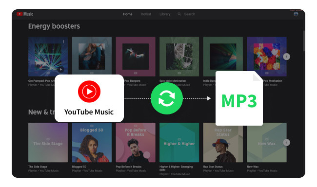Click the Epic Indie Motivation title
317x187 pixels.
(173, 81)
